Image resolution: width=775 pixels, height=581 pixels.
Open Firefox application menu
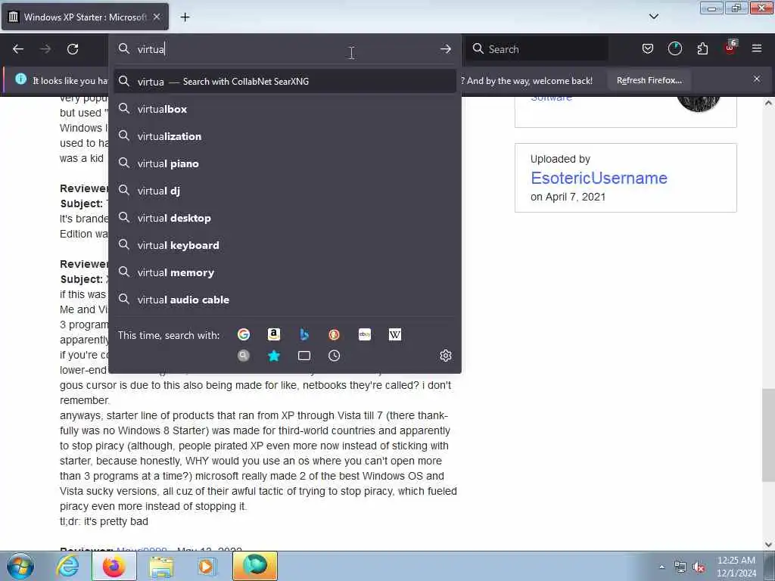click(757, 48)
